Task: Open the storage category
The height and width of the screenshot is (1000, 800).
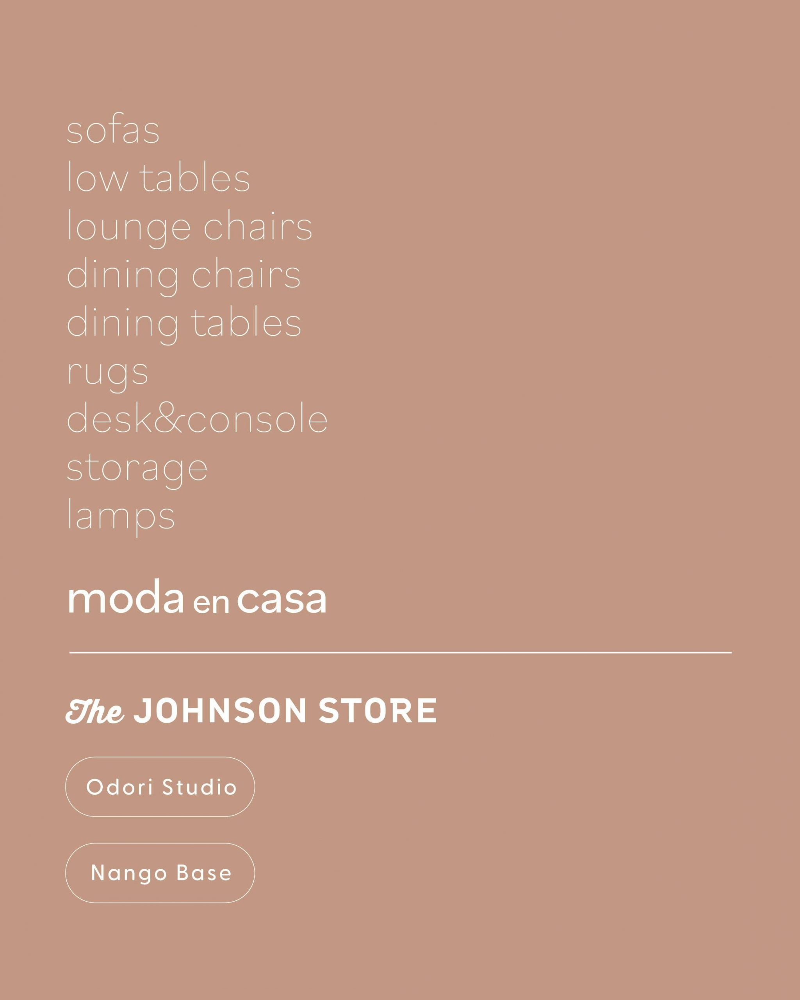Action: coord(137,470)
